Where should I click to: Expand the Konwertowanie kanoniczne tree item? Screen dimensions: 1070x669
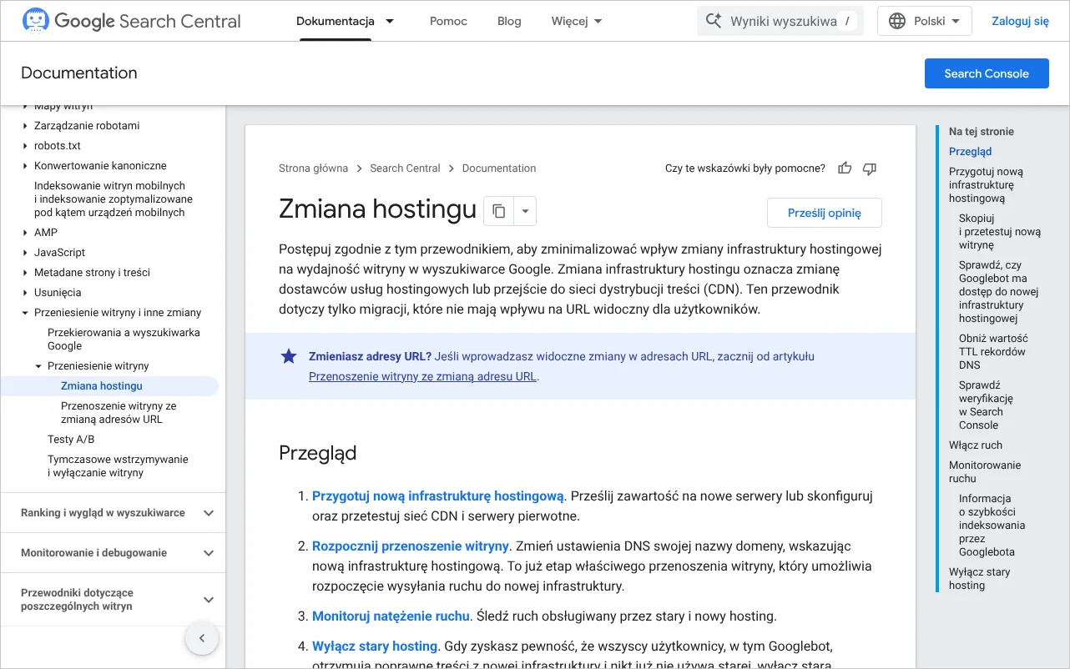click(26, 166)
